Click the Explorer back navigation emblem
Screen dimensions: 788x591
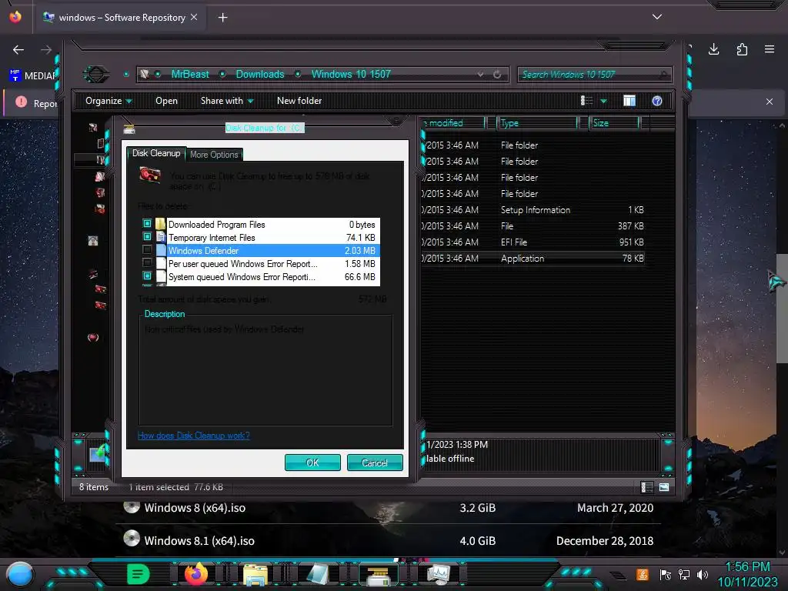(95, 75)
